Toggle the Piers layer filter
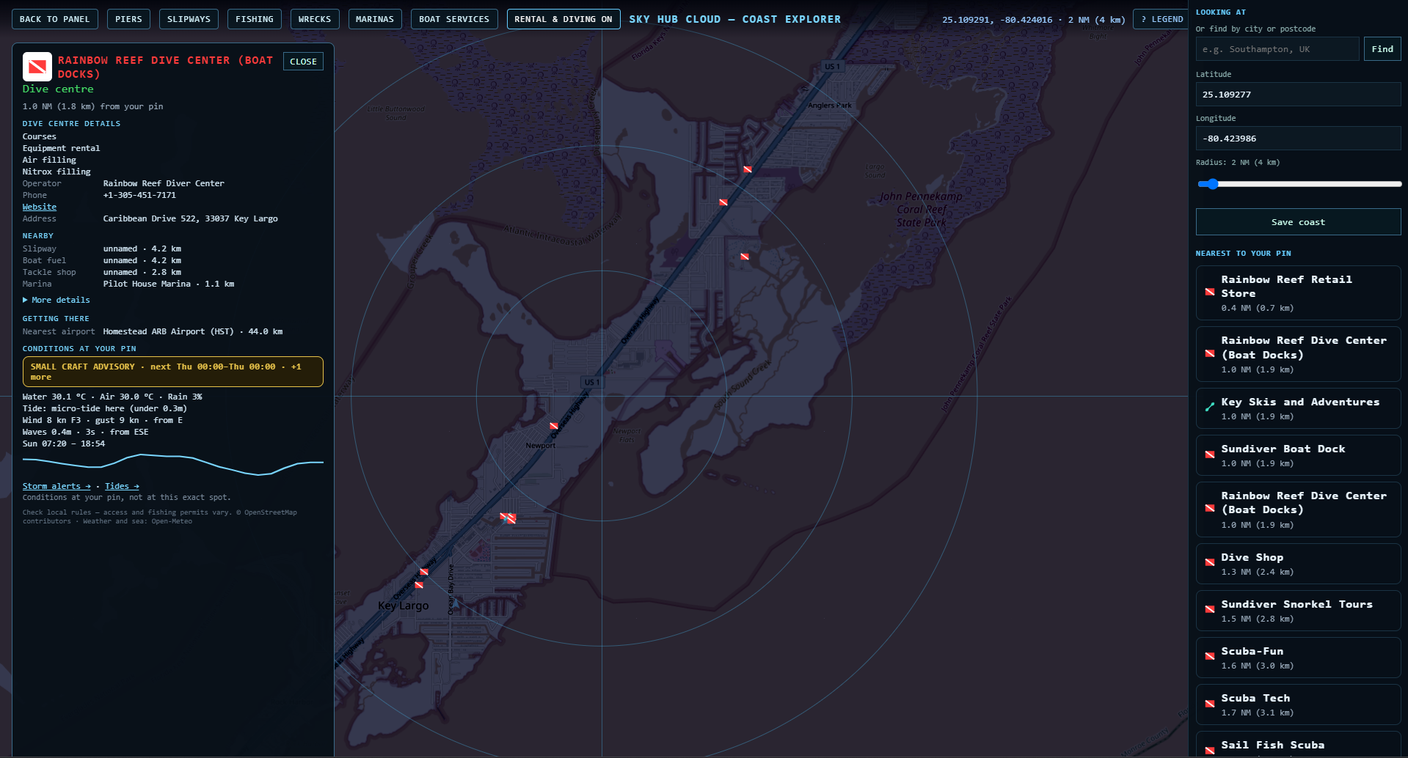 [128, 19]
